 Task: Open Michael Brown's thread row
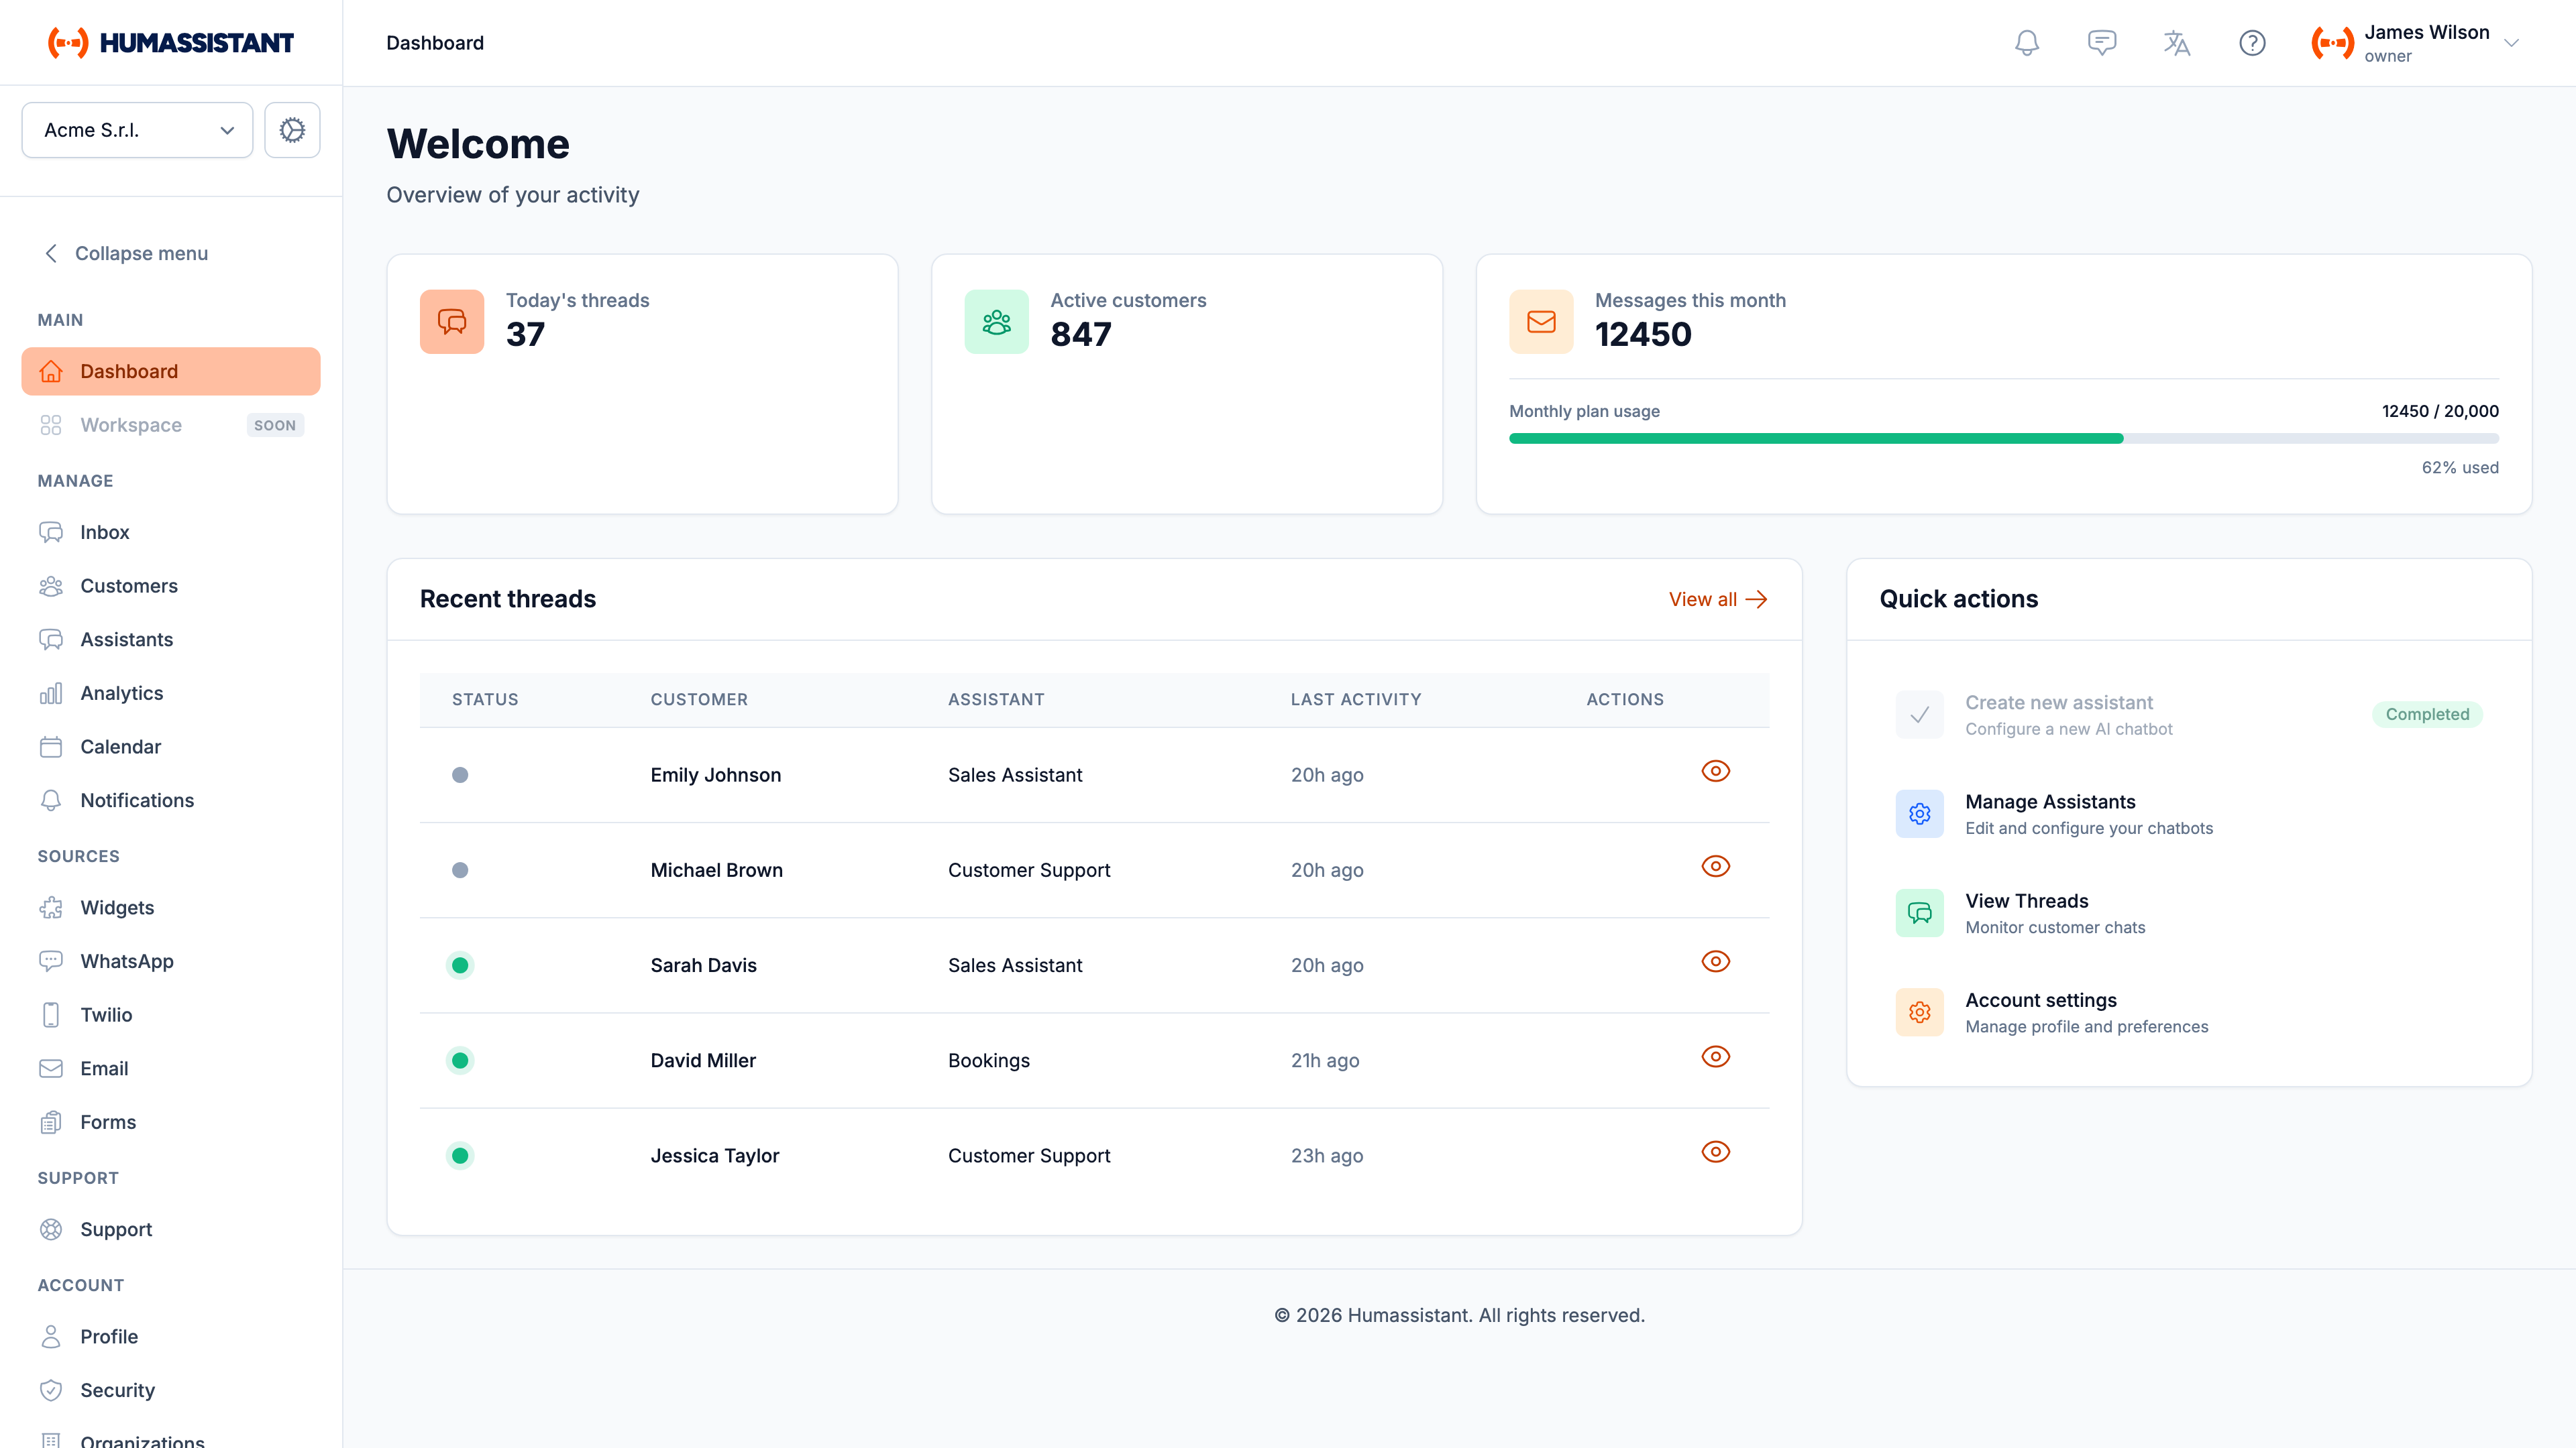pos(716,870)
